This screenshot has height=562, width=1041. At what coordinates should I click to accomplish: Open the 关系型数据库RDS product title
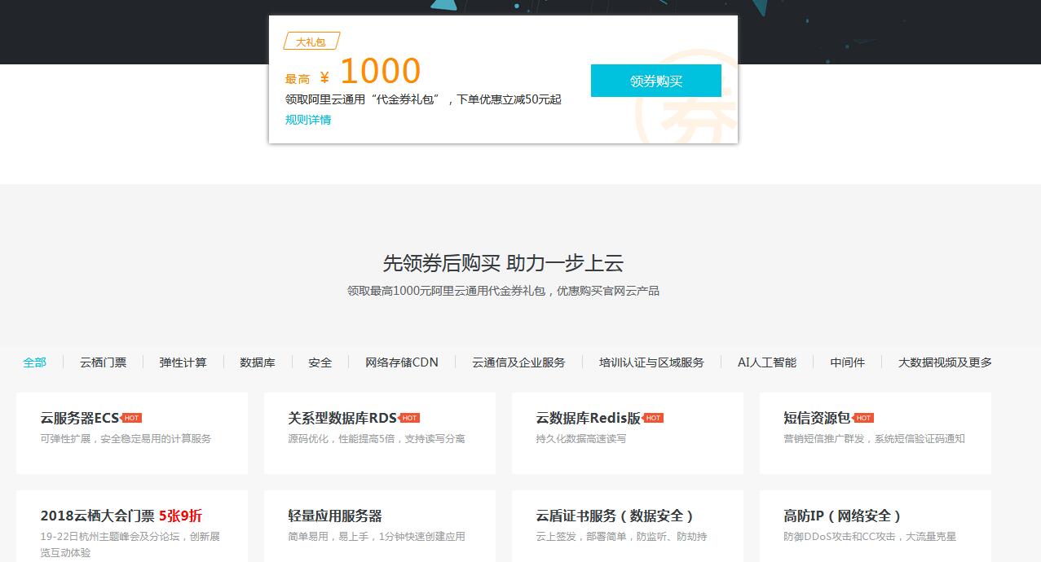coord(342,418)
